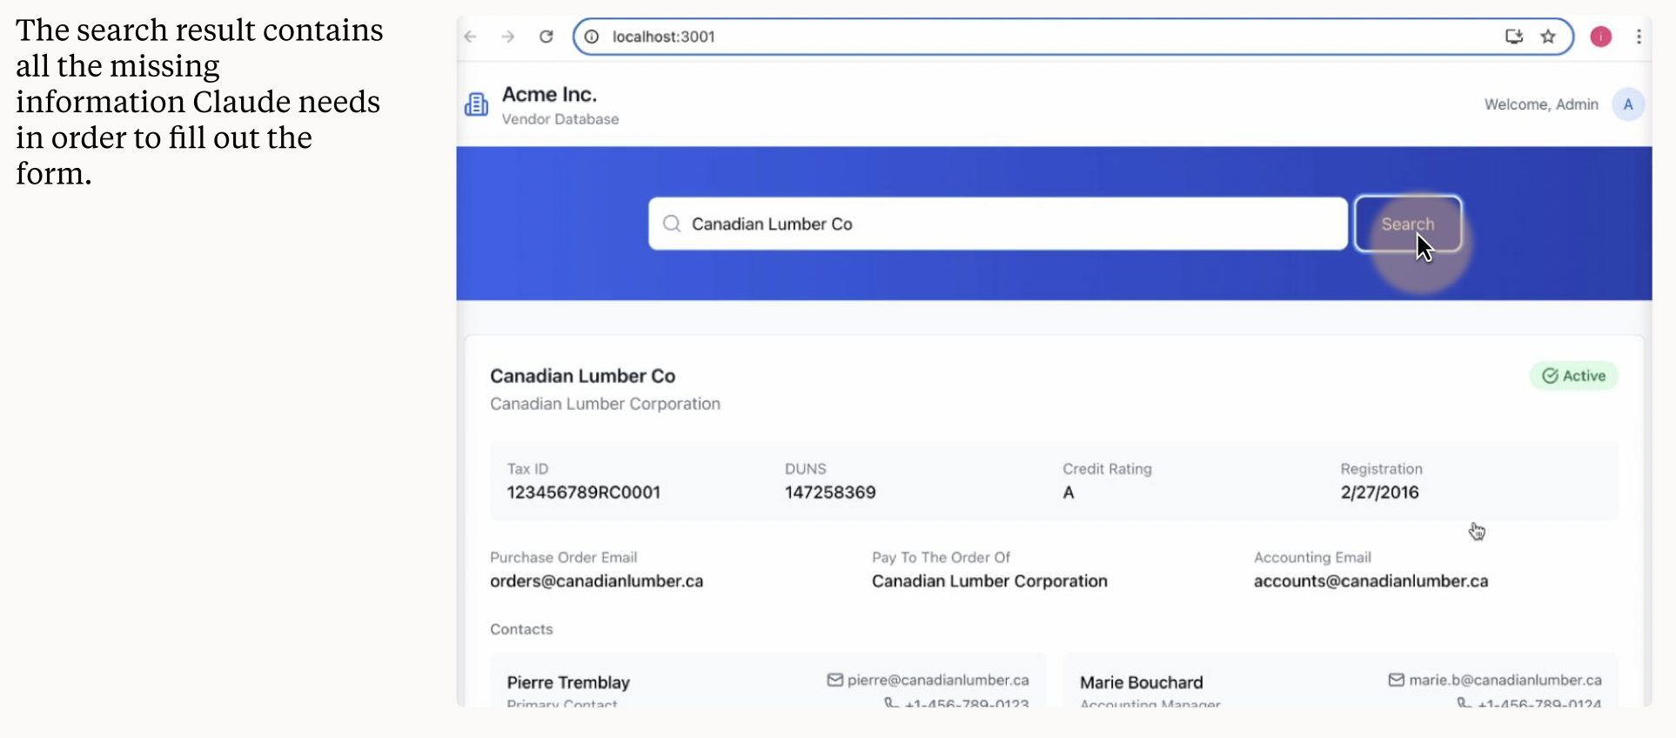This screenshot has width=1676, height=738.
Task: Open the browser profile avatar
Action: pos(1600,37)
